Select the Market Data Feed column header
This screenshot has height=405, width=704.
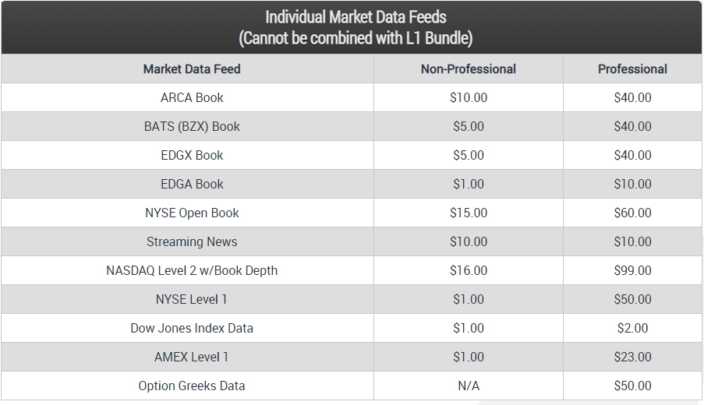pyautogui.click(x=192, y=69)
